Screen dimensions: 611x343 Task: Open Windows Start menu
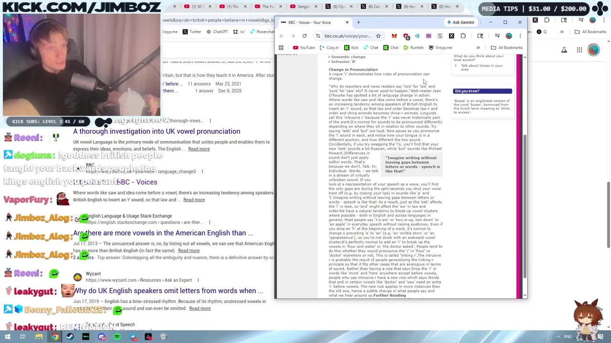click(x=7, y=337)
